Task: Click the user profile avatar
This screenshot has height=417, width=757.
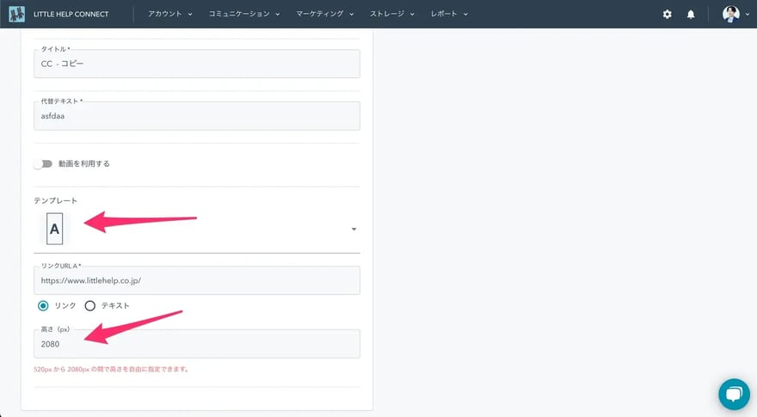Action: tap(730, 14)
